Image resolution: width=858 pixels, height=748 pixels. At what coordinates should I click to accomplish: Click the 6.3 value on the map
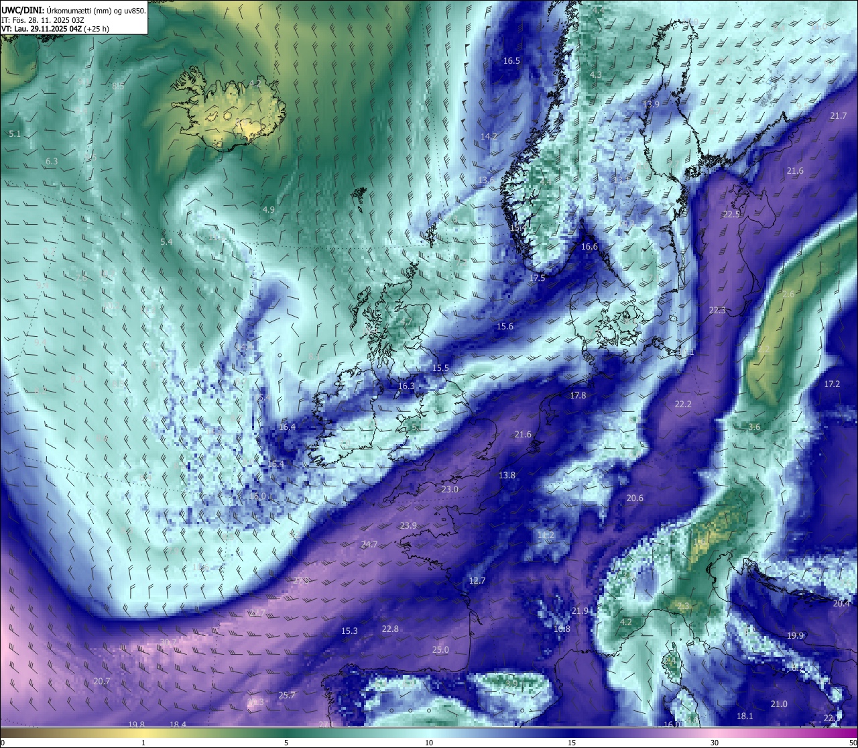pyautogui.click(x=52, y=161)
